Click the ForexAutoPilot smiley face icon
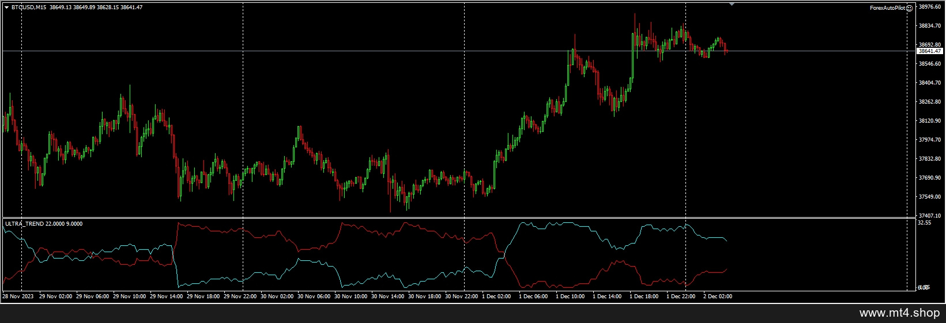Screen dimensions: 946x323 tap(909, 8)
